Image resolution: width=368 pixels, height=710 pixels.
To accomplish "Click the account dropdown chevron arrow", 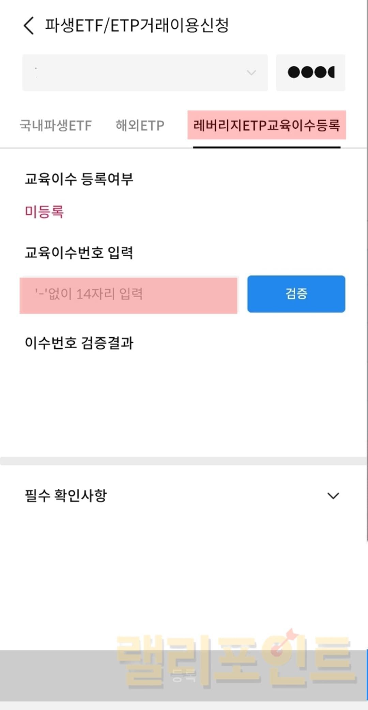I will [251, 73].
